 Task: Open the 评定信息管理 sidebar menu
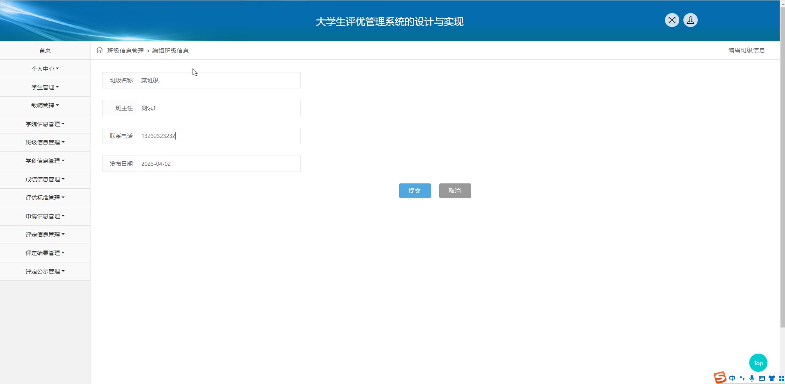(x=45, y=235)
